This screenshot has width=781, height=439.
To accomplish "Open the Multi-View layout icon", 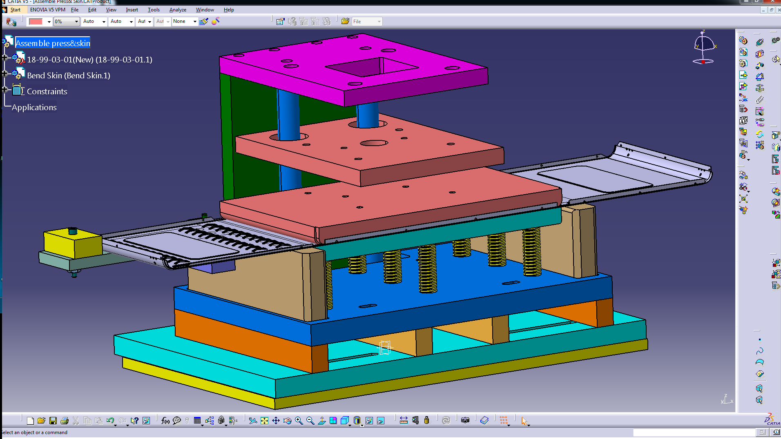I will (333, 421).
